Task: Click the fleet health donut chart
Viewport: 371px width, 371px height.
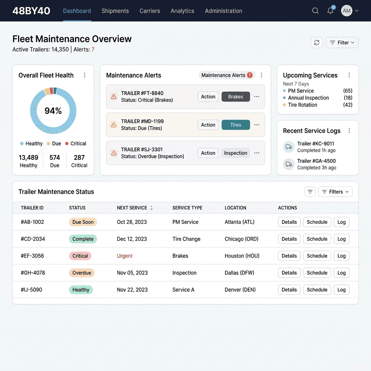Action: point(53,111)
